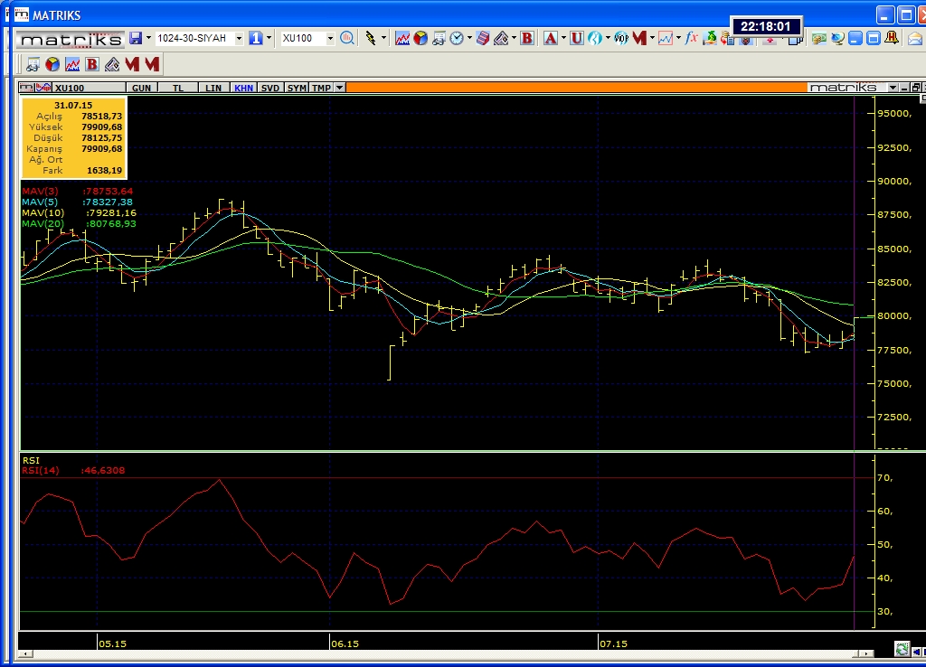Viewport: 926px width, 667px height.
Task: Click the fx formula icon
Action: 691,38
